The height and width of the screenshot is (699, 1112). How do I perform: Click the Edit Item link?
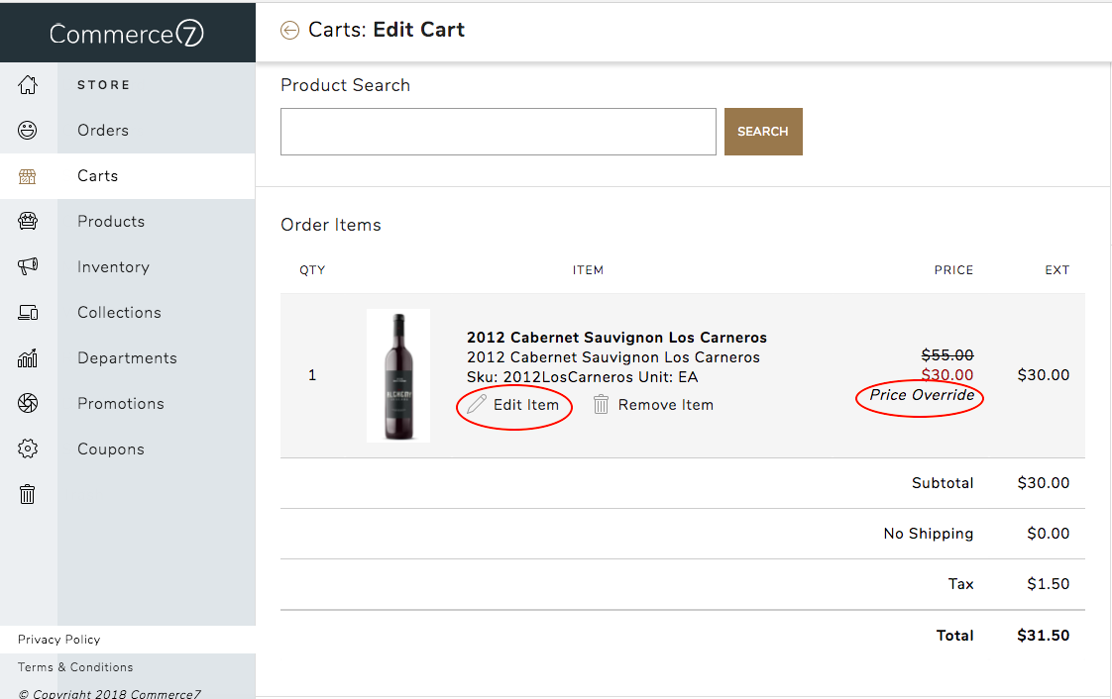(526, 404)
